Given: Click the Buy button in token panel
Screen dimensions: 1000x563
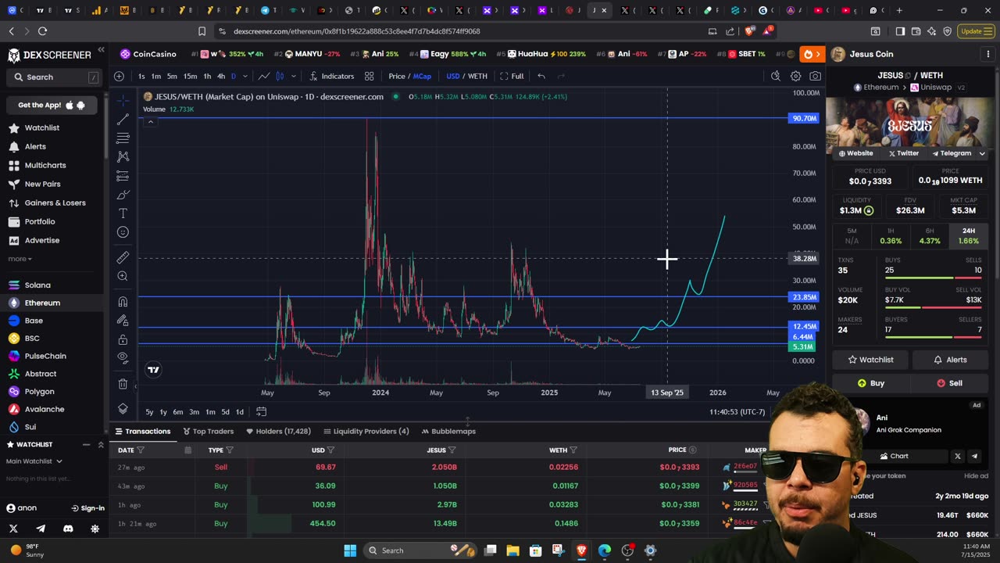Looking at the screenshot, I should pyautogui.click(x=871, y=383).
